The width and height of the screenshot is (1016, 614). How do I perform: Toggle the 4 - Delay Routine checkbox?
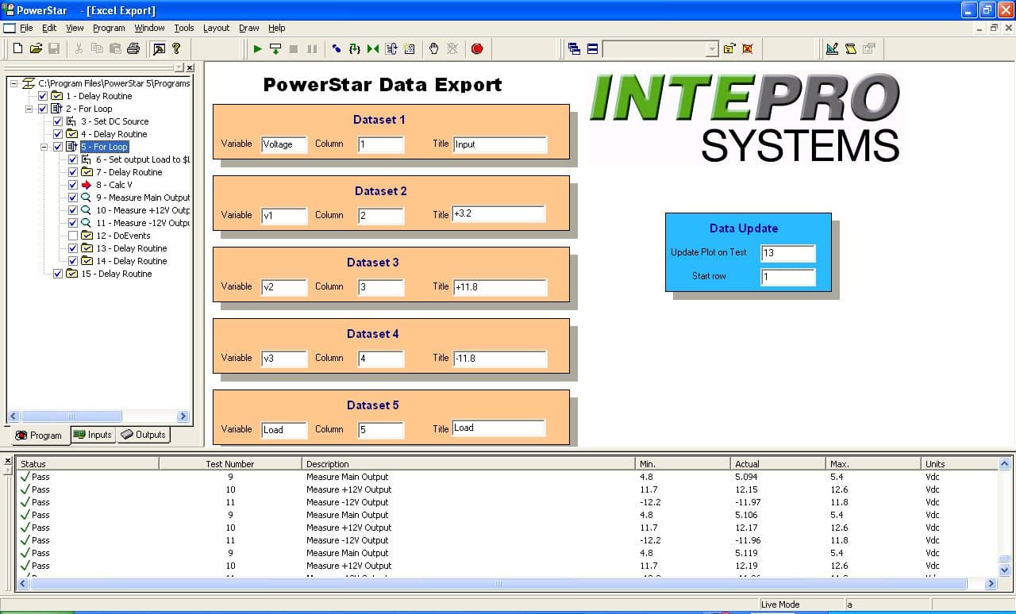pos(58,134)
